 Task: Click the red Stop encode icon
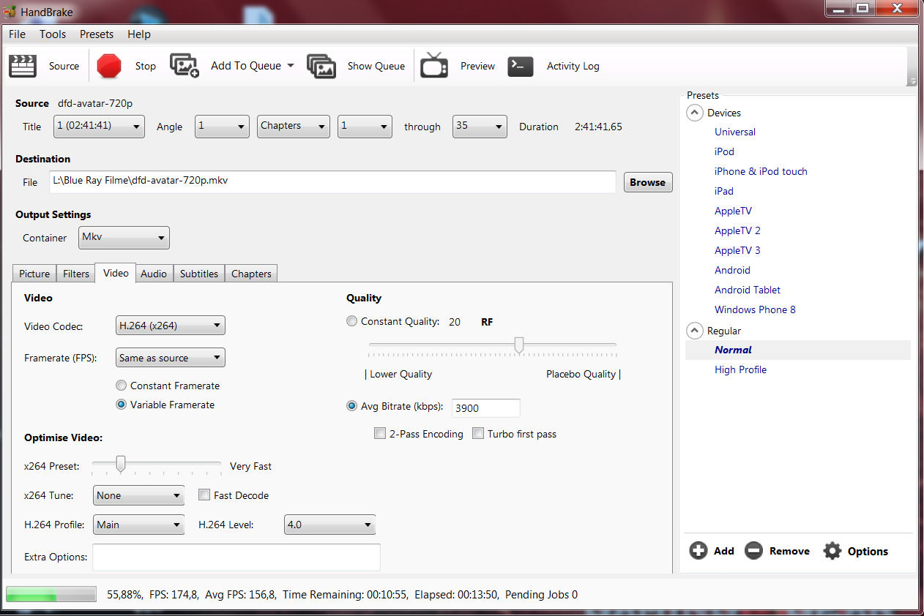109,66
